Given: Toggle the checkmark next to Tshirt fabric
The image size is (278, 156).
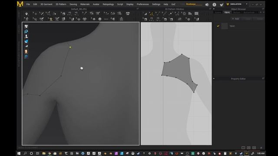Looking at the screenshot, I should [218, 26].
